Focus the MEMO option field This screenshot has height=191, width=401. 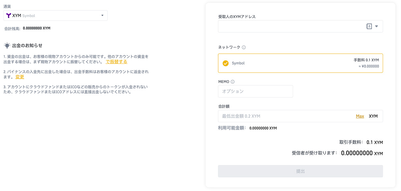(256, 91)
